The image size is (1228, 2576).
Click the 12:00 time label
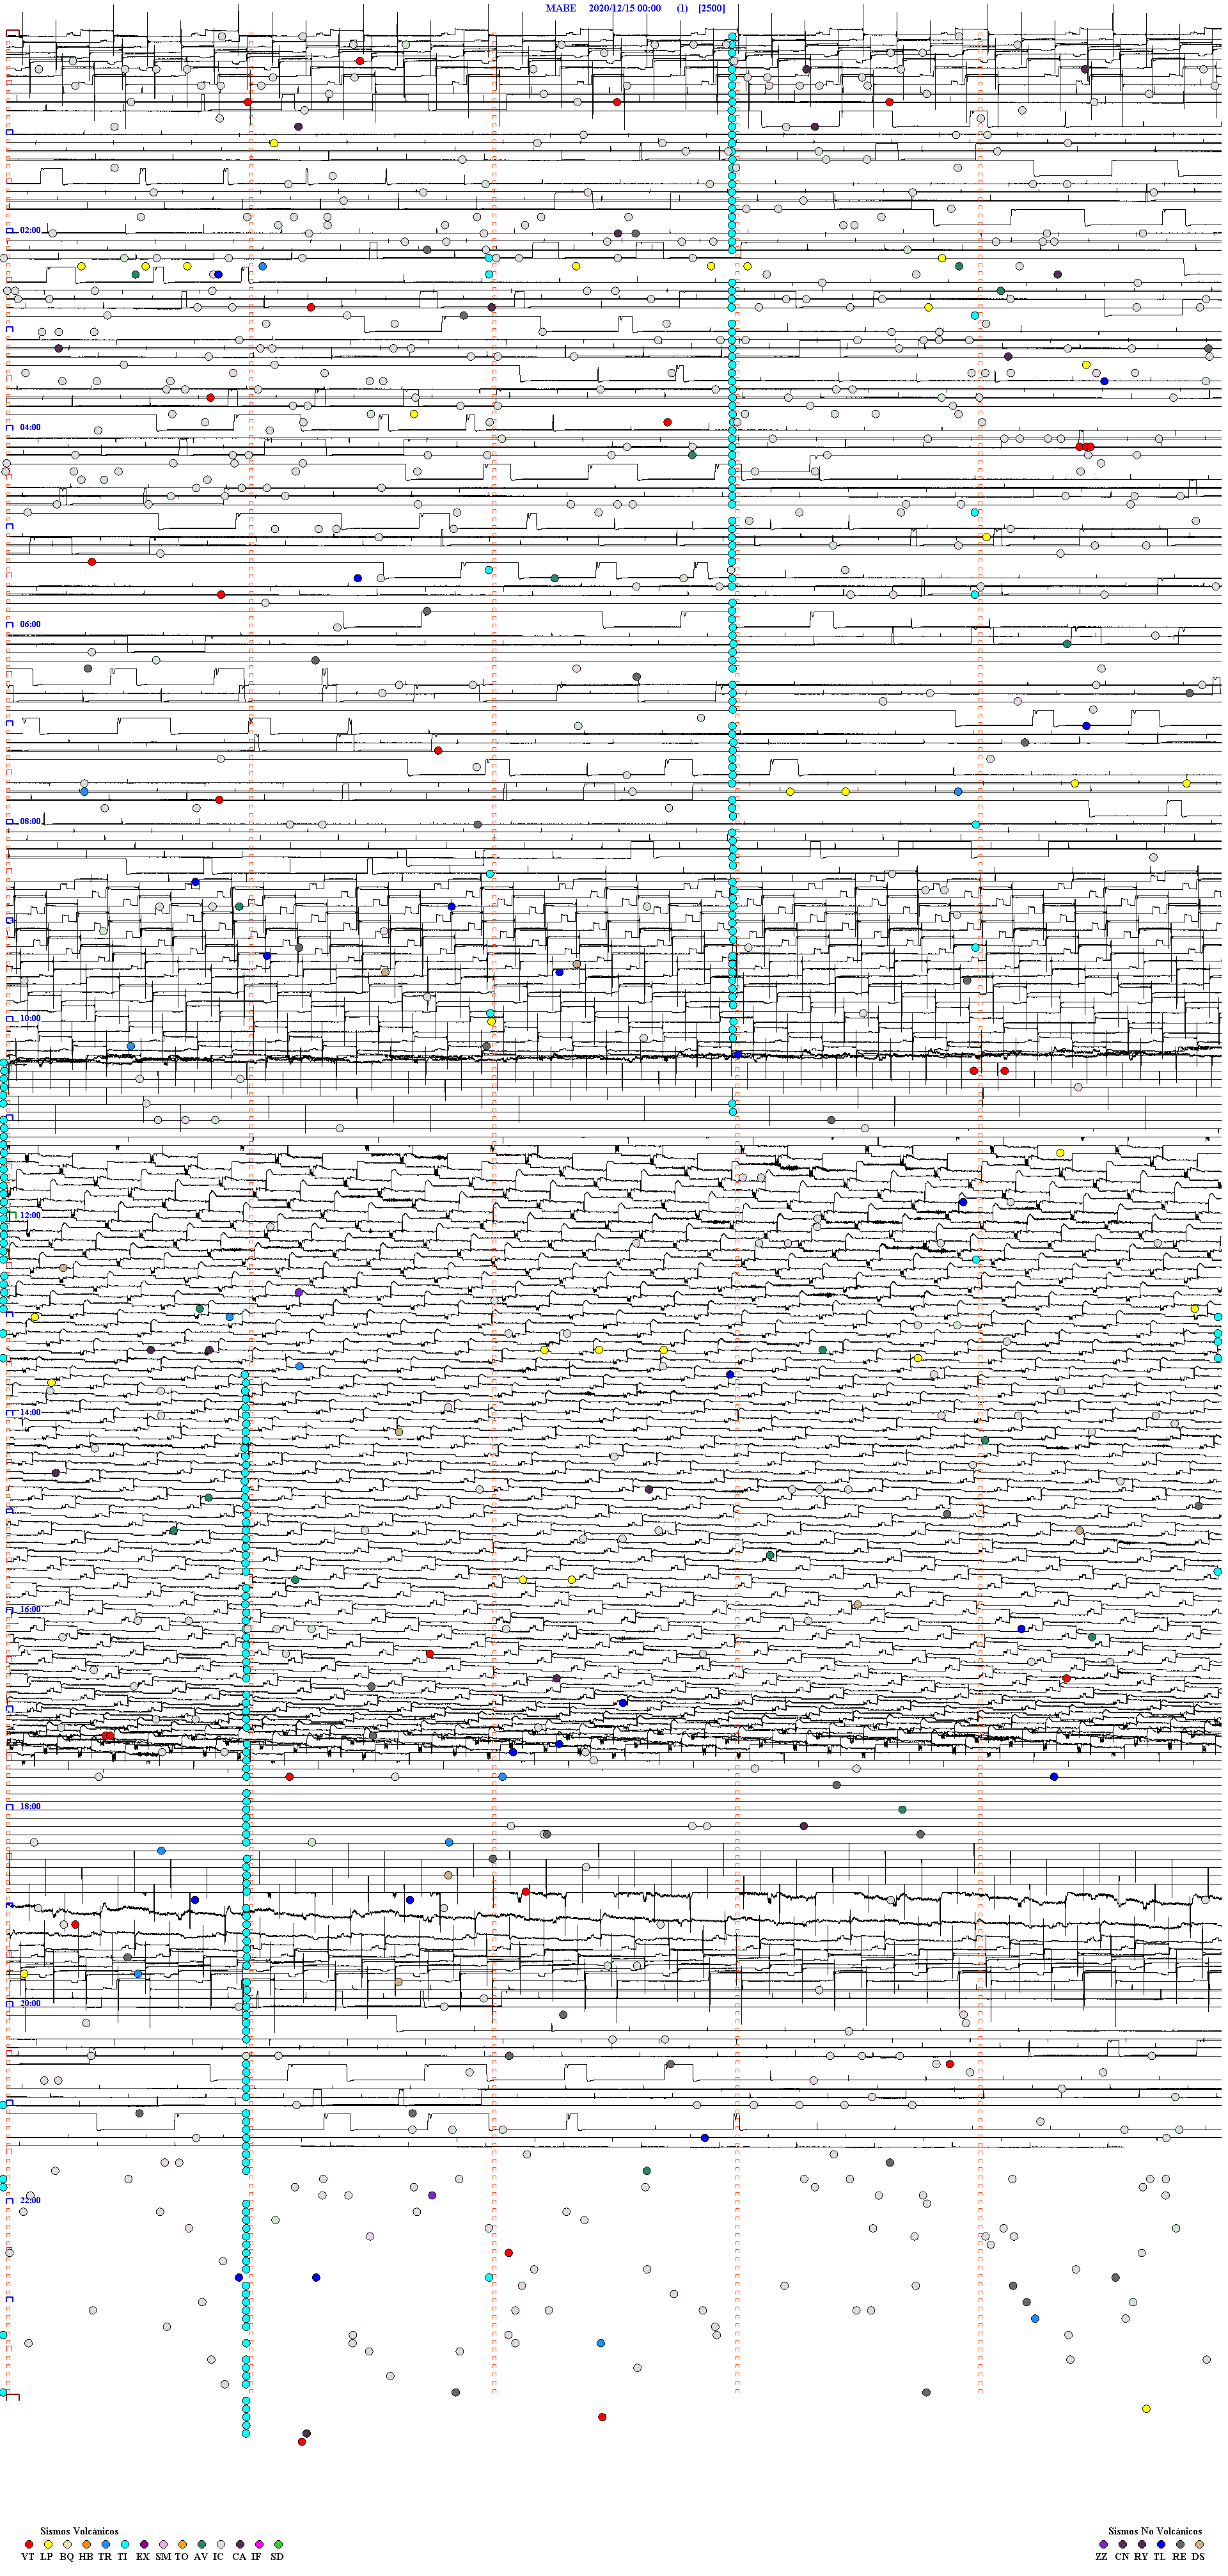tap(30, 1215)
